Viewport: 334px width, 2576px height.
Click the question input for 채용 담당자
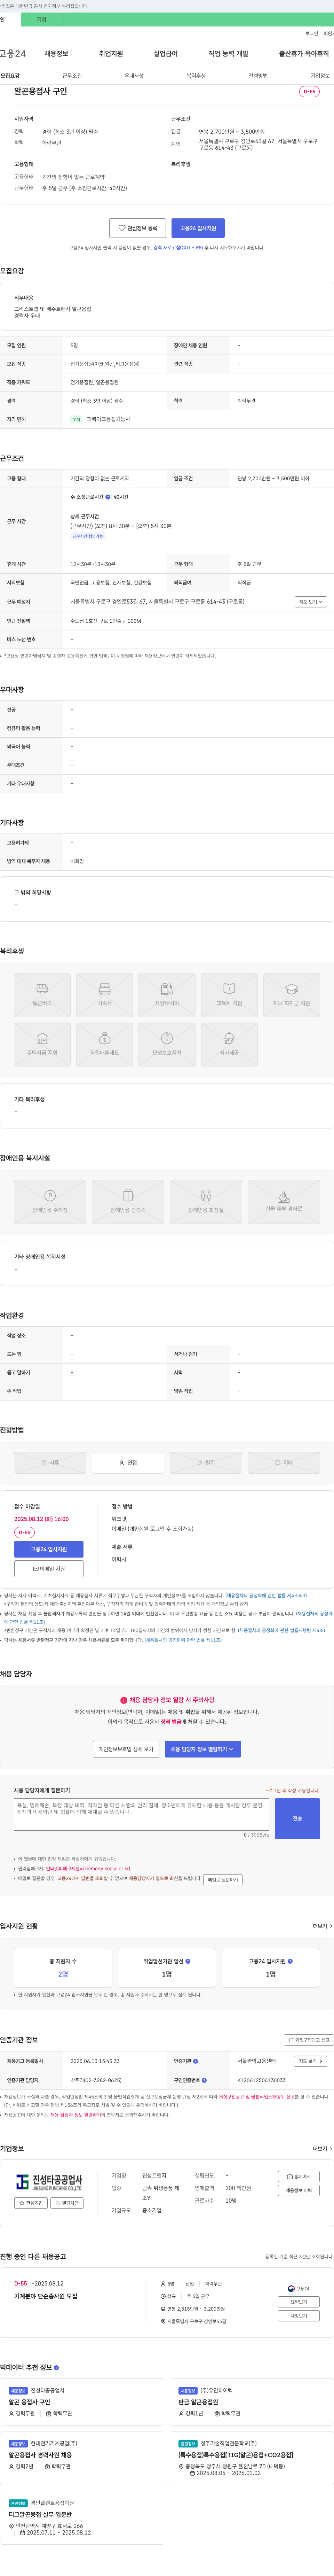[142, 1814]
